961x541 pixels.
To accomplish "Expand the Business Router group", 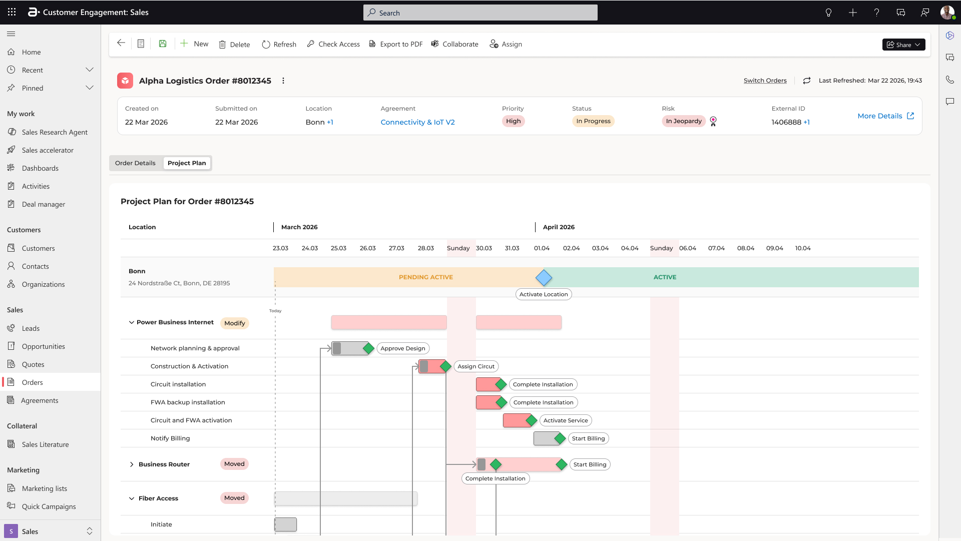I will coord(132,464).
